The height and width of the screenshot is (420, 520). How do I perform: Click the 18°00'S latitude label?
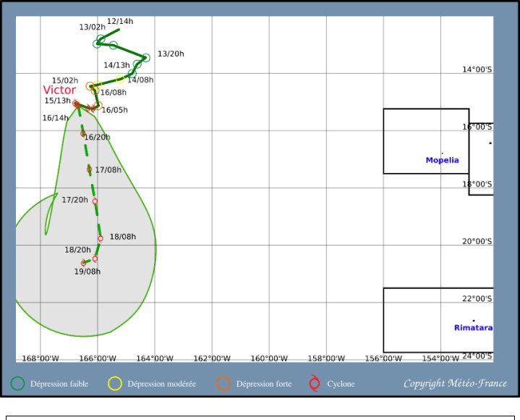coord(477,184)
